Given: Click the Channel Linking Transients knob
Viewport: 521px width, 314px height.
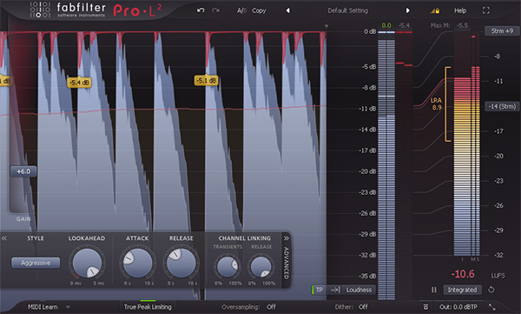Looking at the screenshot, I should pos(227,266).
